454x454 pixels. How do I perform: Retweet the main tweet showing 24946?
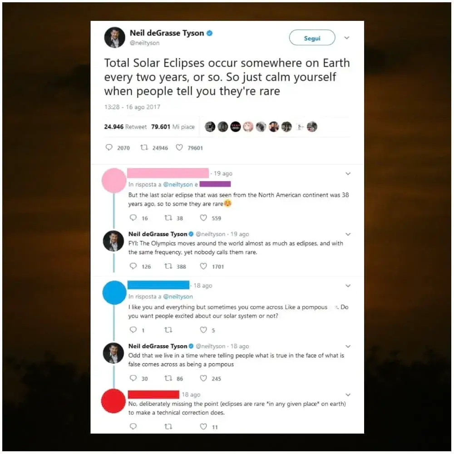144,148
